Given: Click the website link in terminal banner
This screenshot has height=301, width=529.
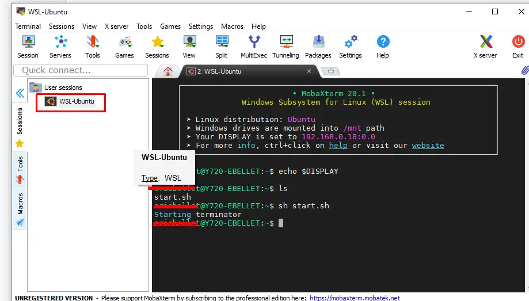Looking at the screenshot, I should point(428,146).
